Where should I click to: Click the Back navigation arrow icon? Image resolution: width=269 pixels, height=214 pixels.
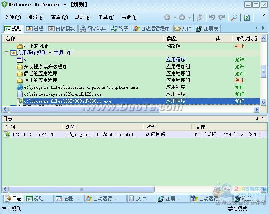click(x=167, y=17)
